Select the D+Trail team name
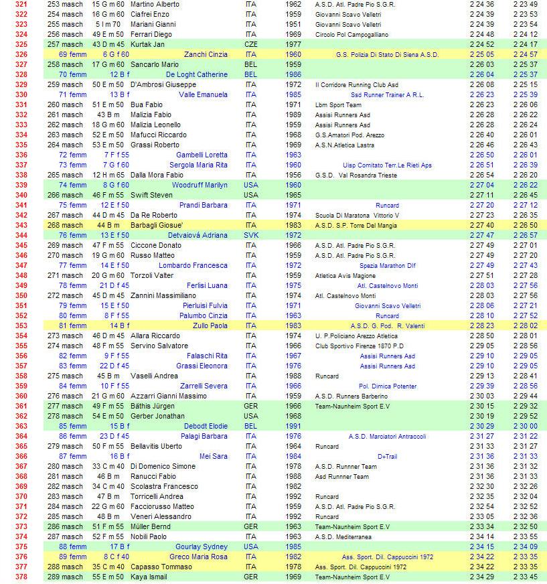This screenshot has height=584, width=547. (387, 457)
